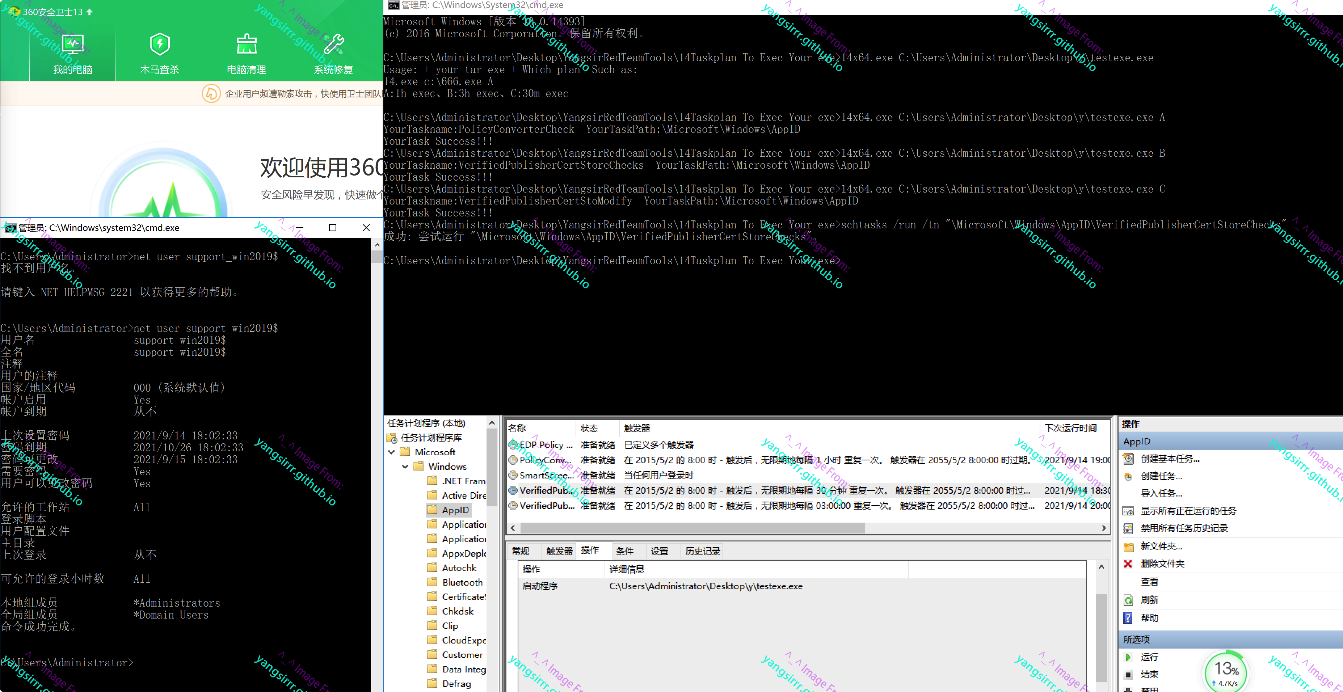The width and height of the screenshot is (1343, 692).
Task: Click the 13% speed ball widget
Action: (1226, 672)
